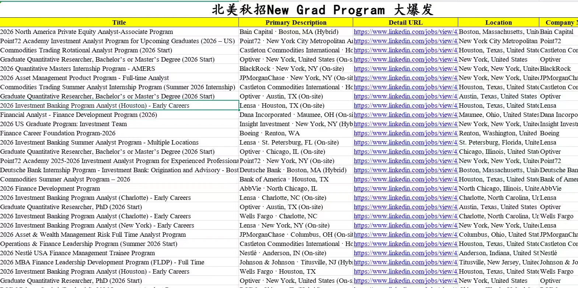The width and height of the screenshot is (578, 288).
Task: Open the Lensa St. Petersburg job link
Action: tap(405, 143)
